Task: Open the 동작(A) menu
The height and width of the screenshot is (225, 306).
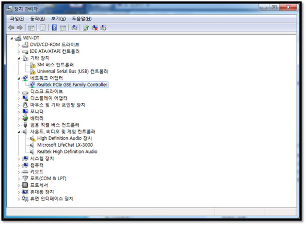Action: click(38, 19)
